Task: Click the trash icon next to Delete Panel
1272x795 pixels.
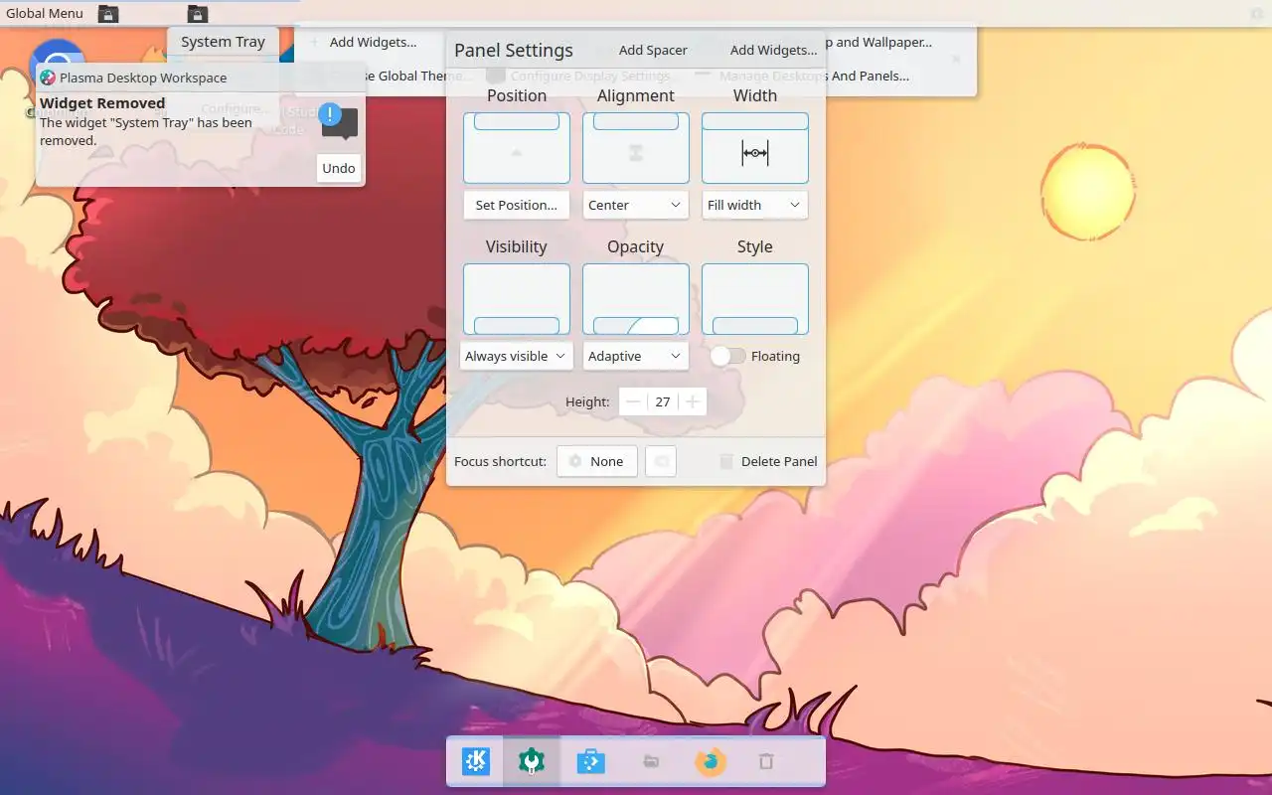Action: (x=726, y=461)
